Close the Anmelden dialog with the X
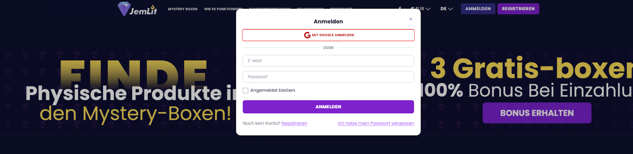Viewport: 633px width, 154px height. pyautogui.click(x=411, y=19)
